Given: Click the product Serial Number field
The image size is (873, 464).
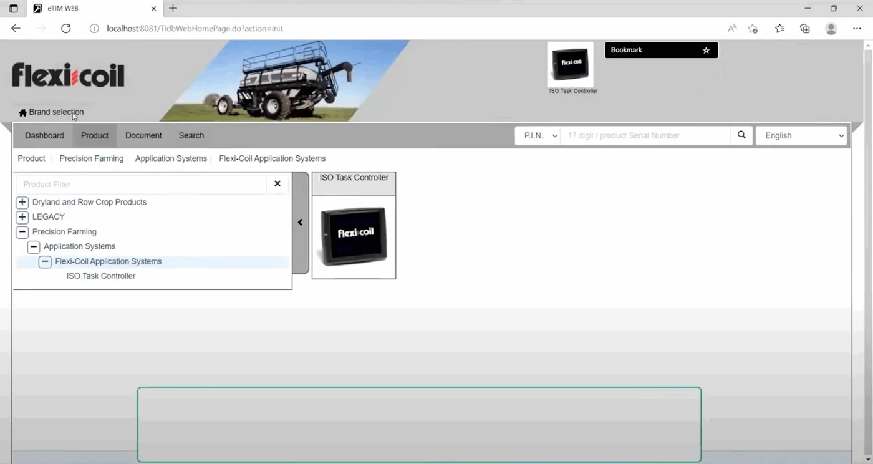Looking at the screenshot, I should coord(645,135).
